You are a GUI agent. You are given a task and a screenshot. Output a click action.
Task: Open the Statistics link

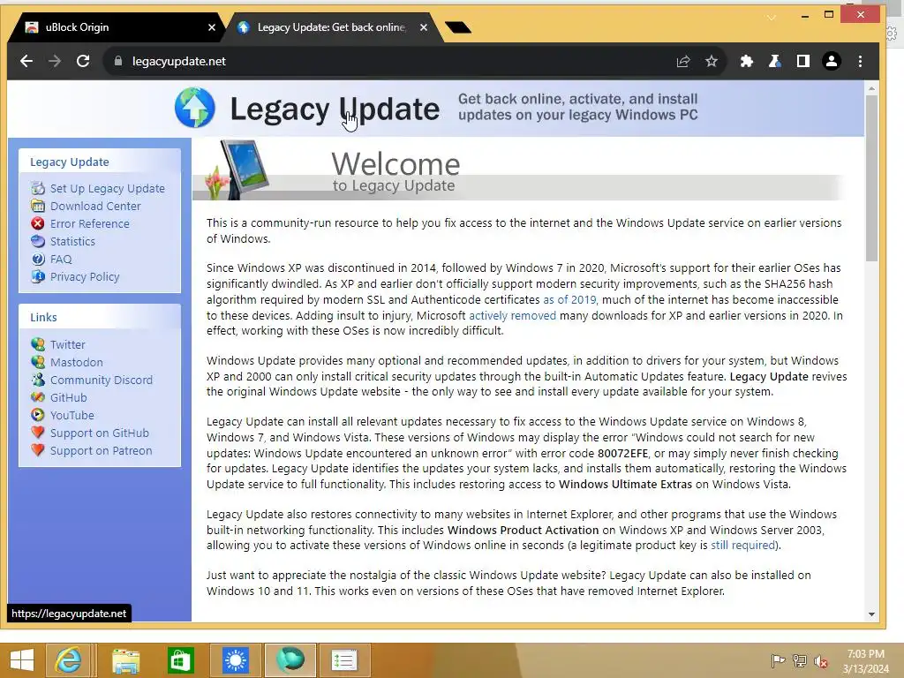click(x=72, y=242)
